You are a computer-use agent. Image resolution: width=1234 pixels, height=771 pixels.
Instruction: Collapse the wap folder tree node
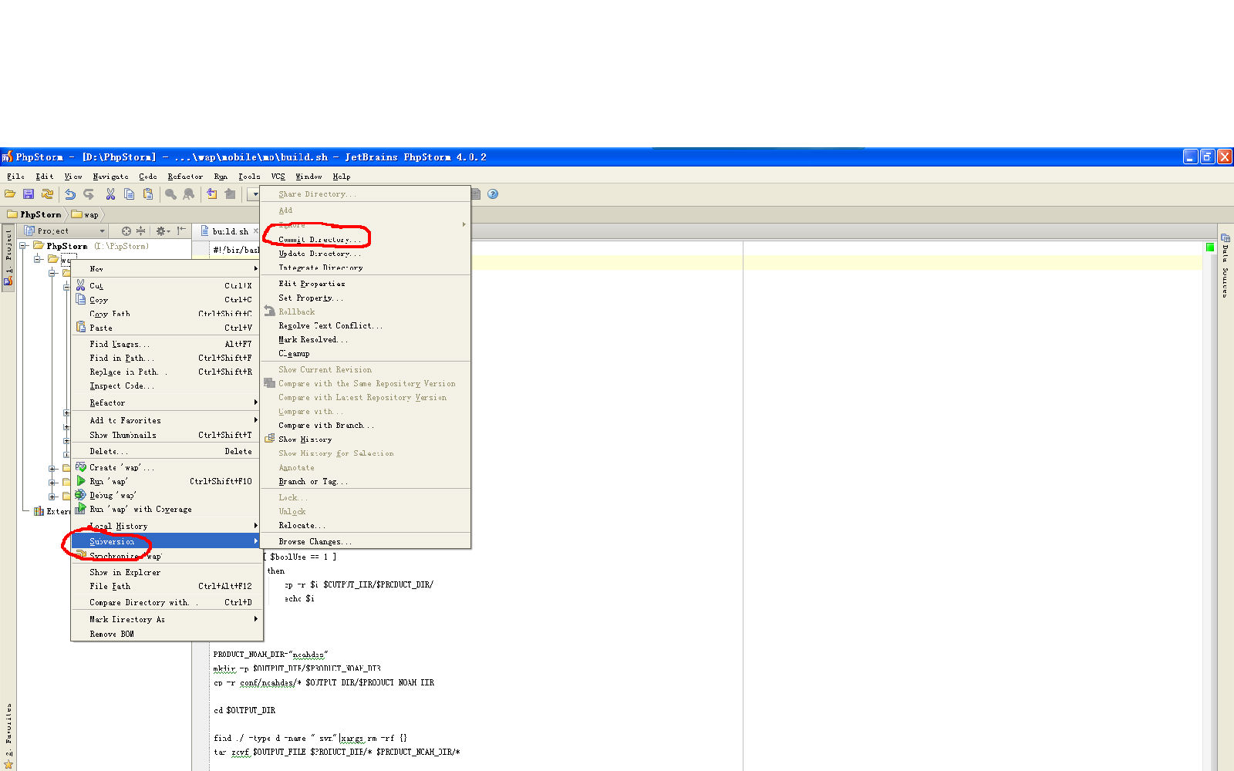(x=38, y=259)
